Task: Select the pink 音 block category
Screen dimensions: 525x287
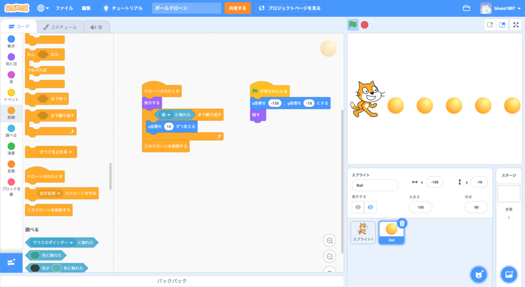Action: tap(11, 77)
